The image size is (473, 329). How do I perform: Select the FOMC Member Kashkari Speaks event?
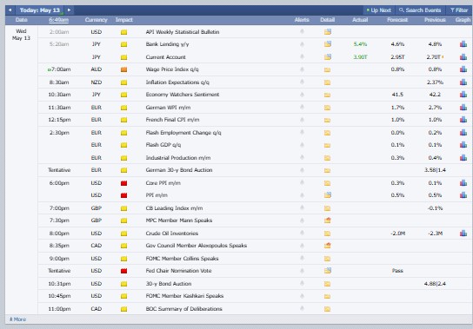(184, 296)
